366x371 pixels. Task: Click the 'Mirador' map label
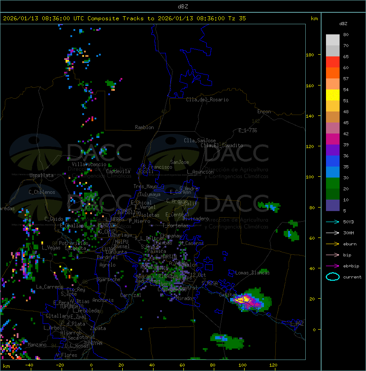click(185, 298)
